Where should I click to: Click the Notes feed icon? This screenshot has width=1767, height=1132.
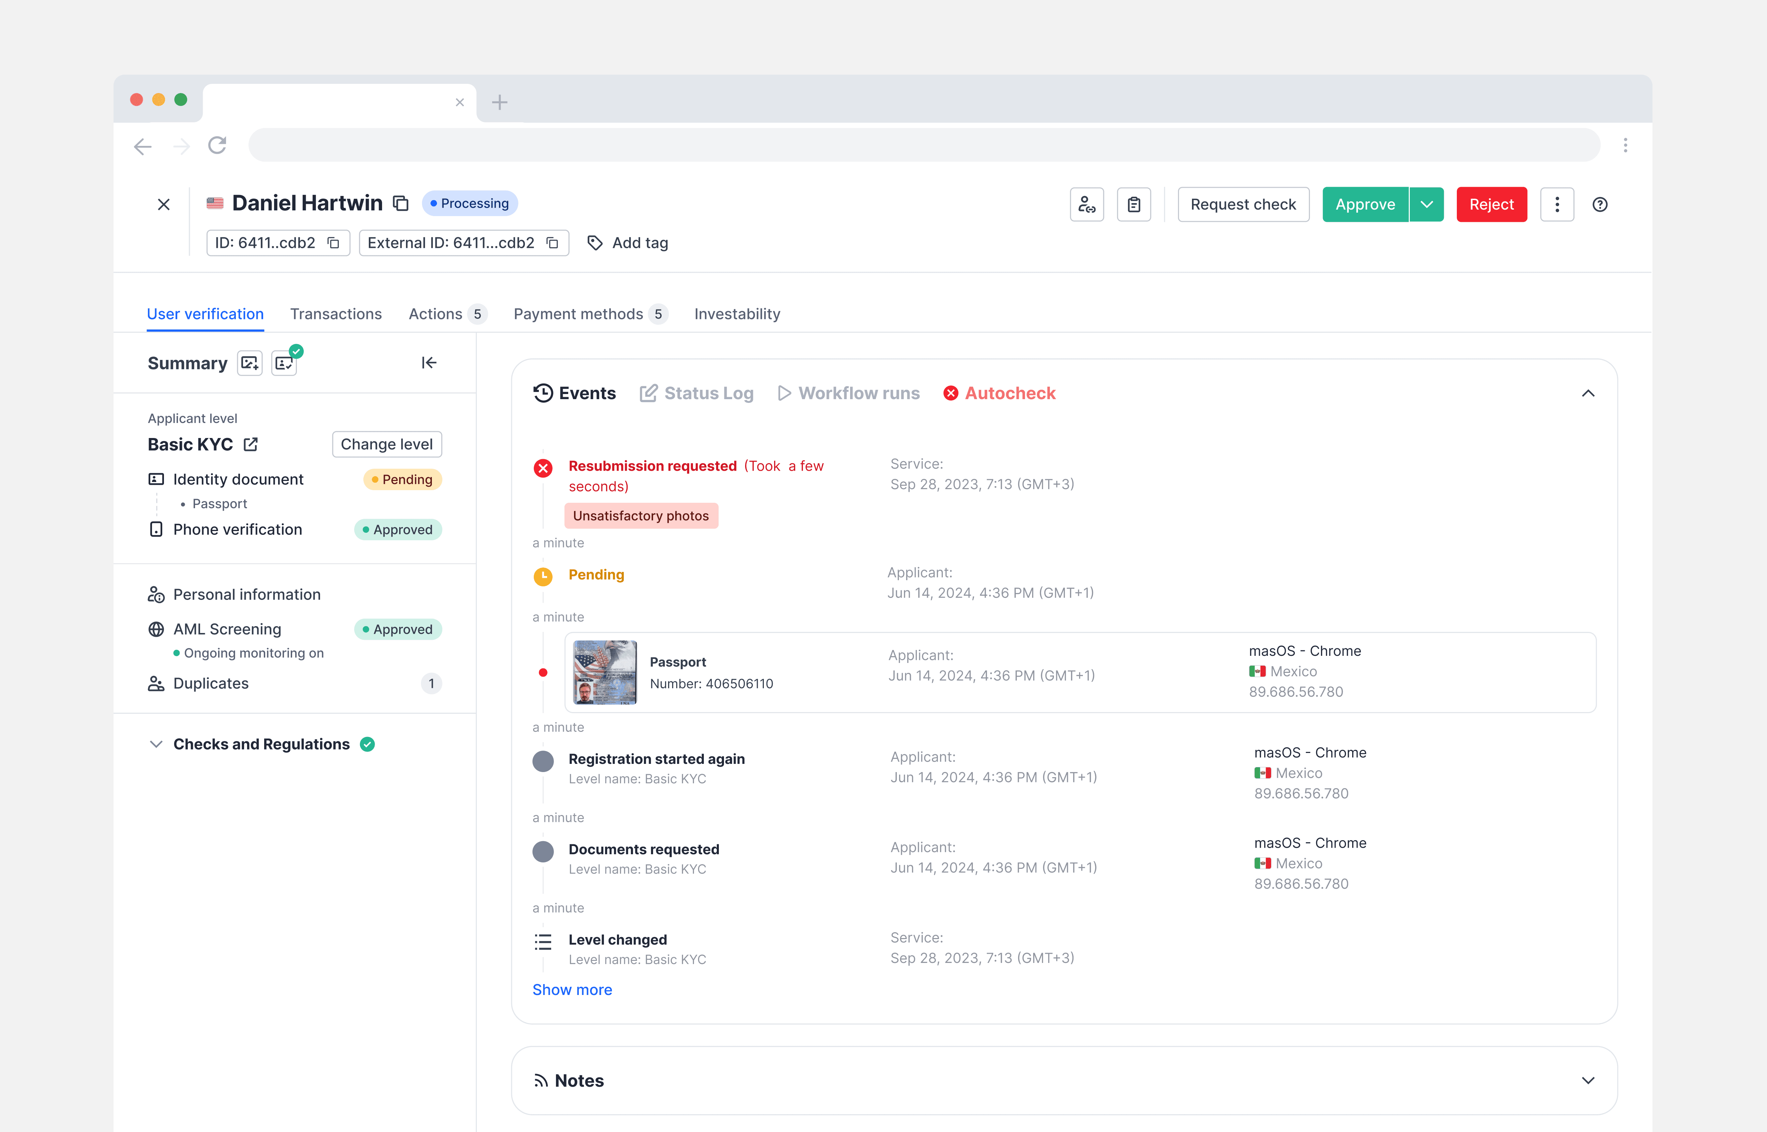point(541,1081)
